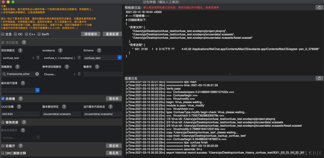
Task: Click the 黑名单 button for 杀病毒
Action: coord(114,99)
